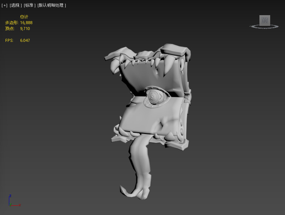The width and height of the screenshot is (285, 215).
Task: Click the 多边形 statistics label
Action: (11, 23)
